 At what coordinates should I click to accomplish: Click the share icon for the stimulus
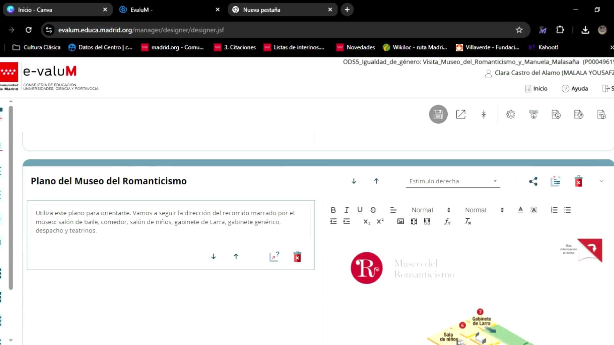[x=533, y=181]
